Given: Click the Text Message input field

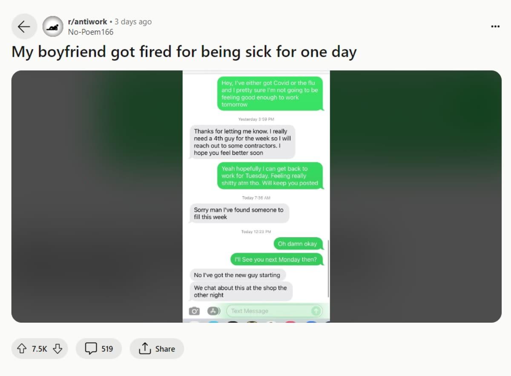Looking at the screenshot, I should pos(274,311).
